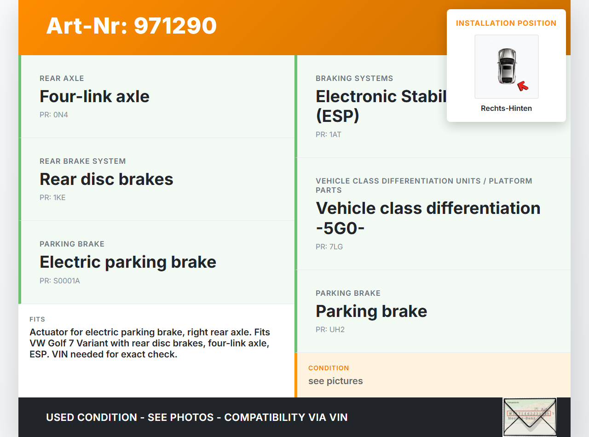Click the crossed-out VIN document thumbnail
The image size is (589, 437).
530,417
